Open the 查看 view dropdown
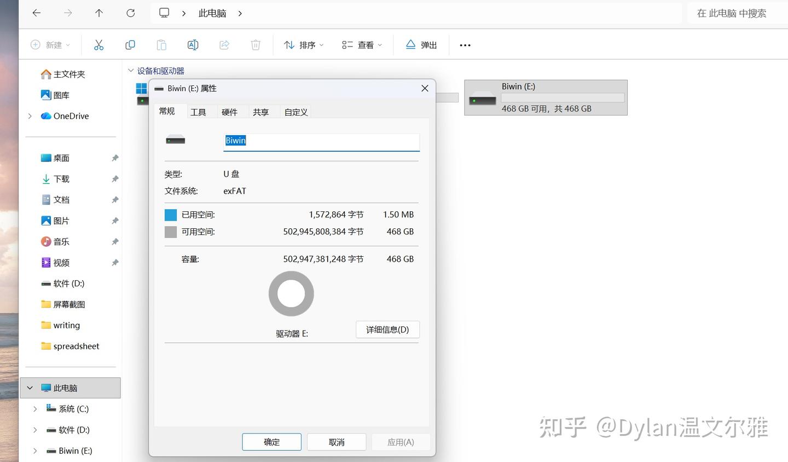Viewport: 788px width, 462px height. point(362,45)
